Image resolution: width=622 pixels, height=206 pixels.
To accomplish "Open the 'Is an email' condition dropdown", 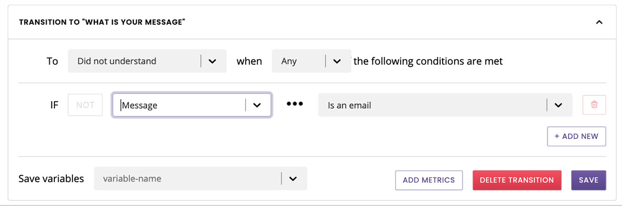I will 445,105.
